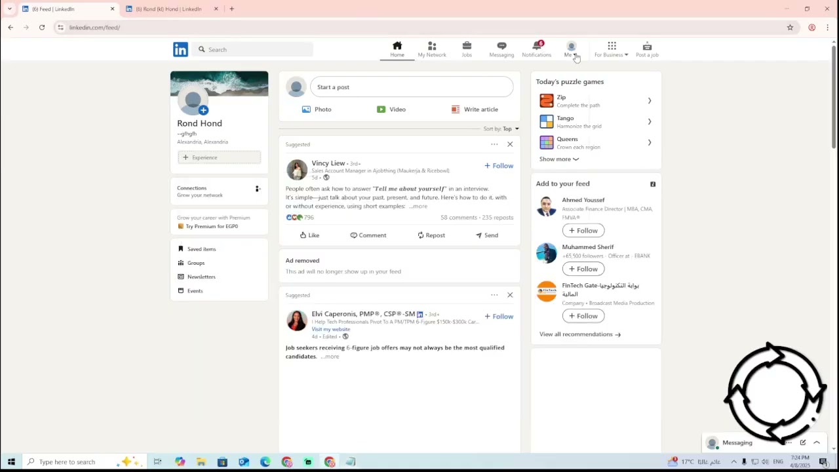Follow Muhammed Sherif

click(583, 269)
